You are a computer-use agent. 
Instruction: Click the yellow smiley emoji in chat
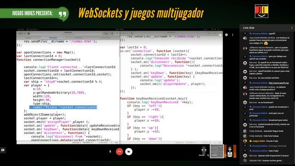265,43
